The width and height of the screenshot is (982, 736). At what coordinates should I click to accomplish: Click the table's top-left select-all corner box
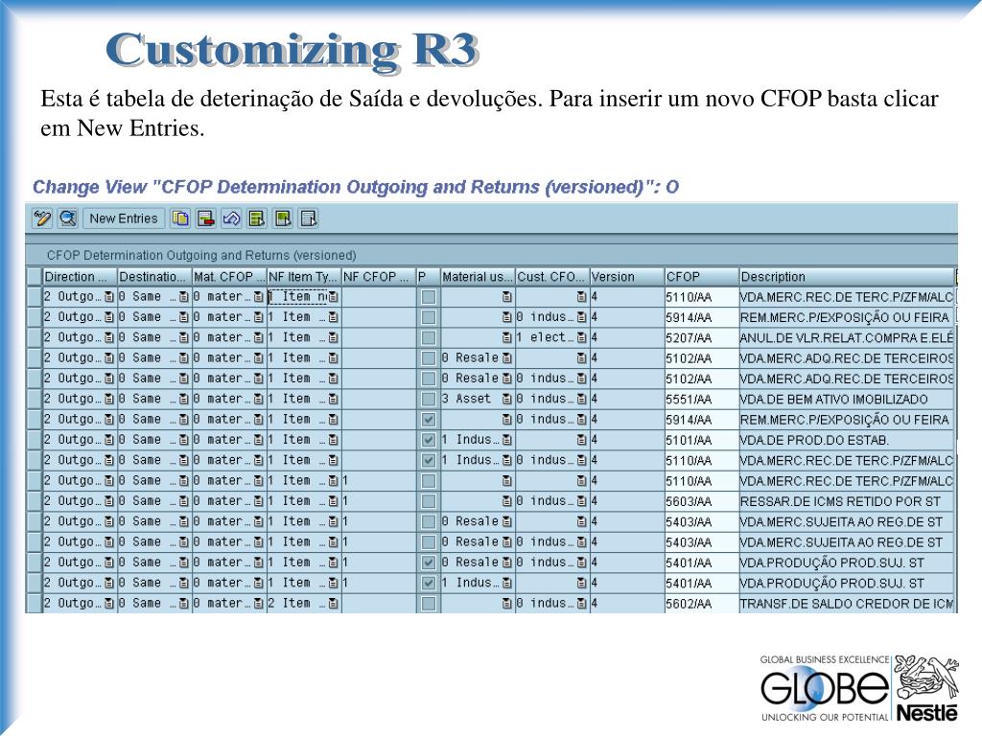pos(34,277)
